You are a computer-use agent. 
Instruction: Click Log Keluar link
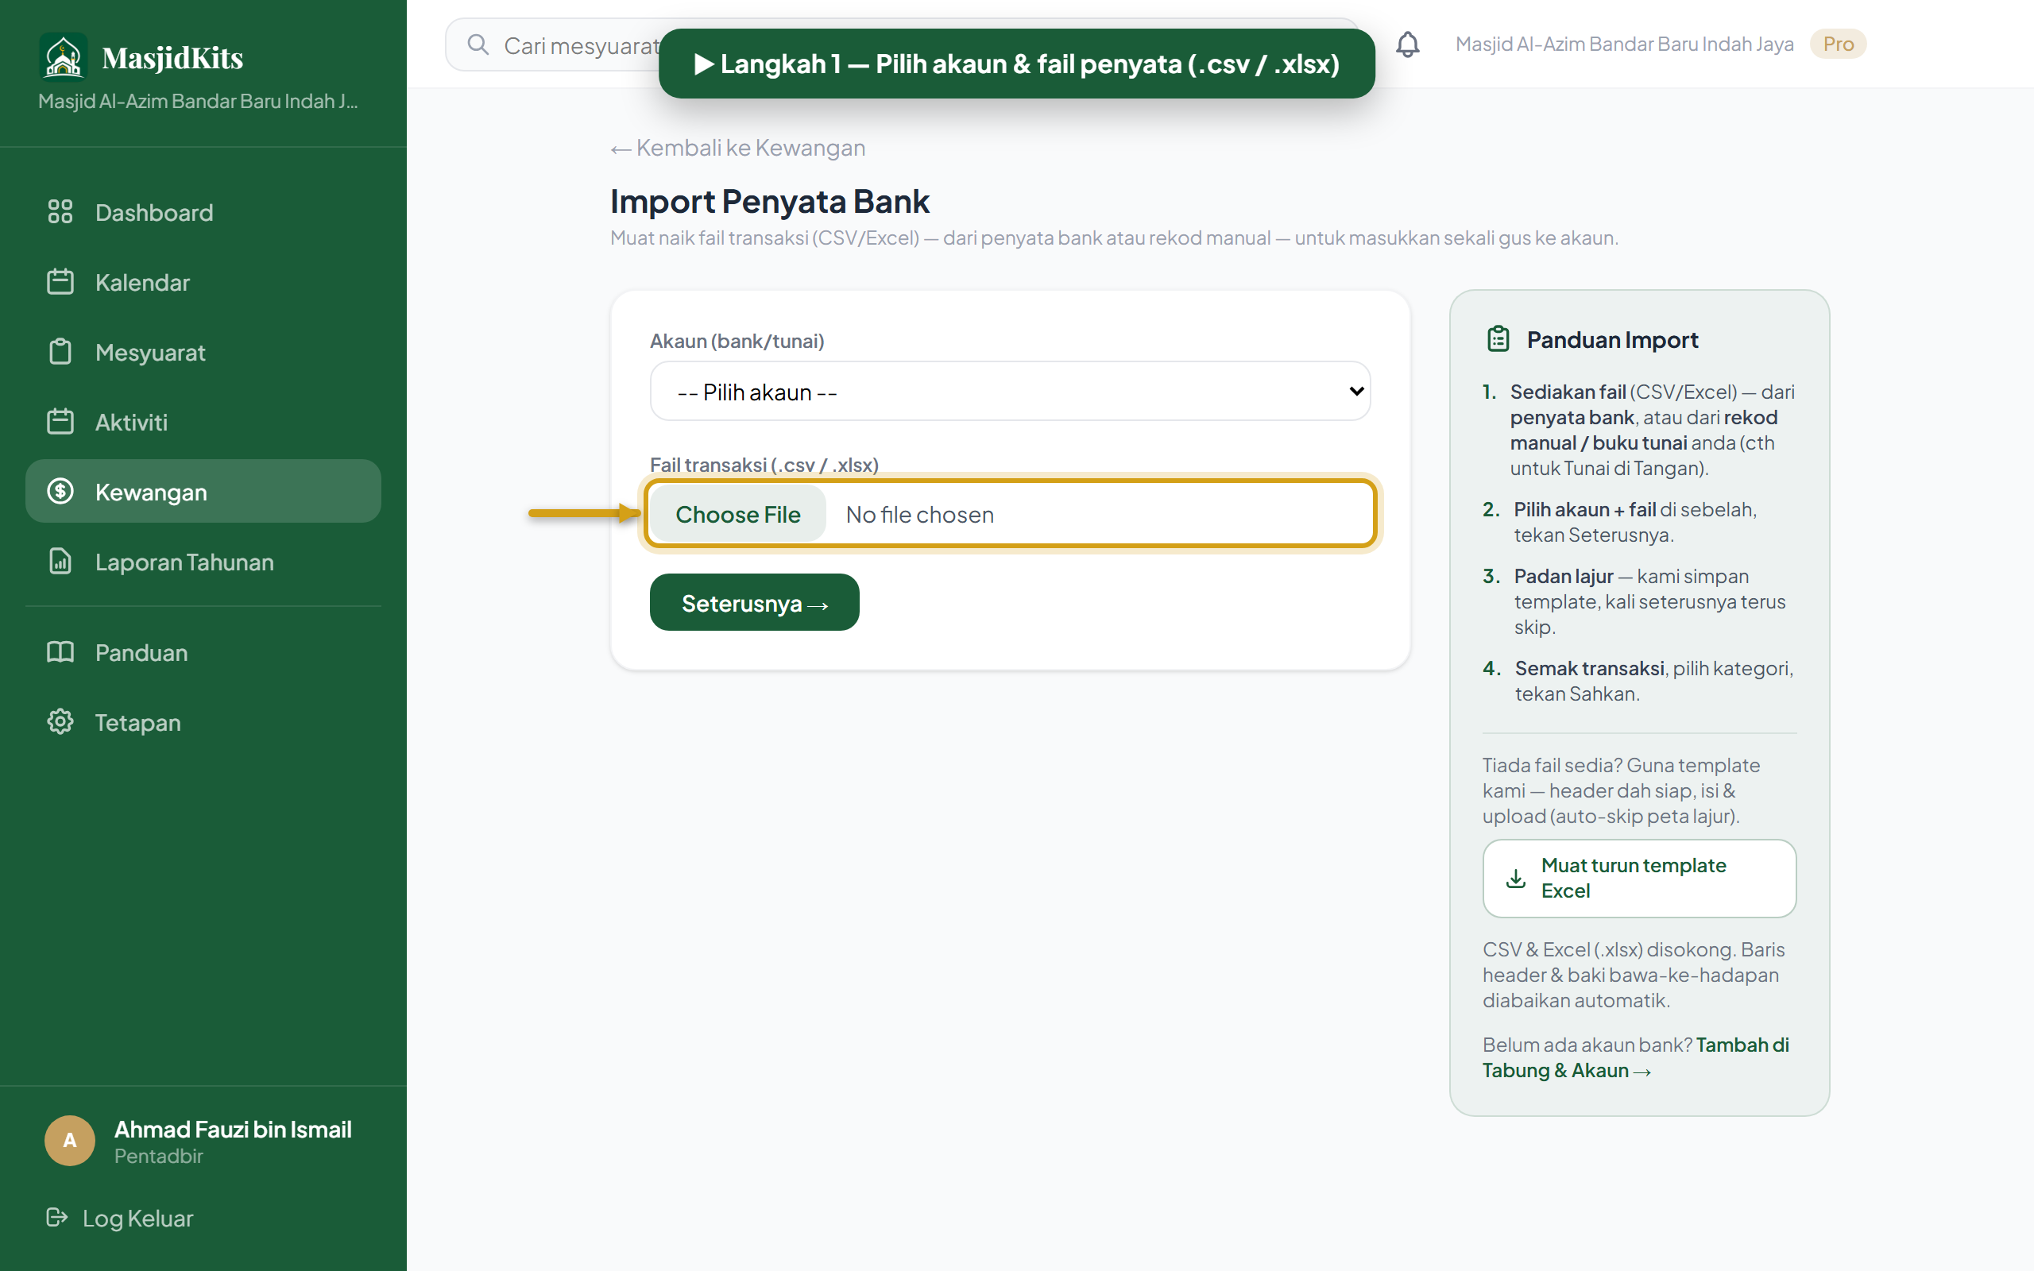pyautogui.click(x=120, y=1217)
